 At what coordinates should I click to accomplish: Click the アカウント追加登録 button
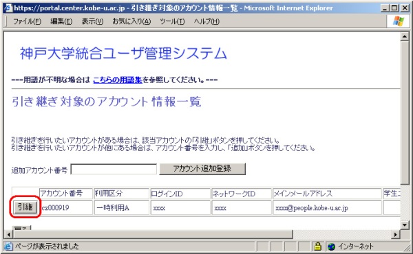click(202, 169)
